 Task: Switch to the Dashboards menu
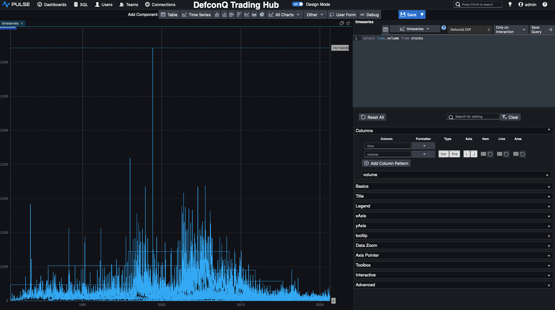click(52, 4)
